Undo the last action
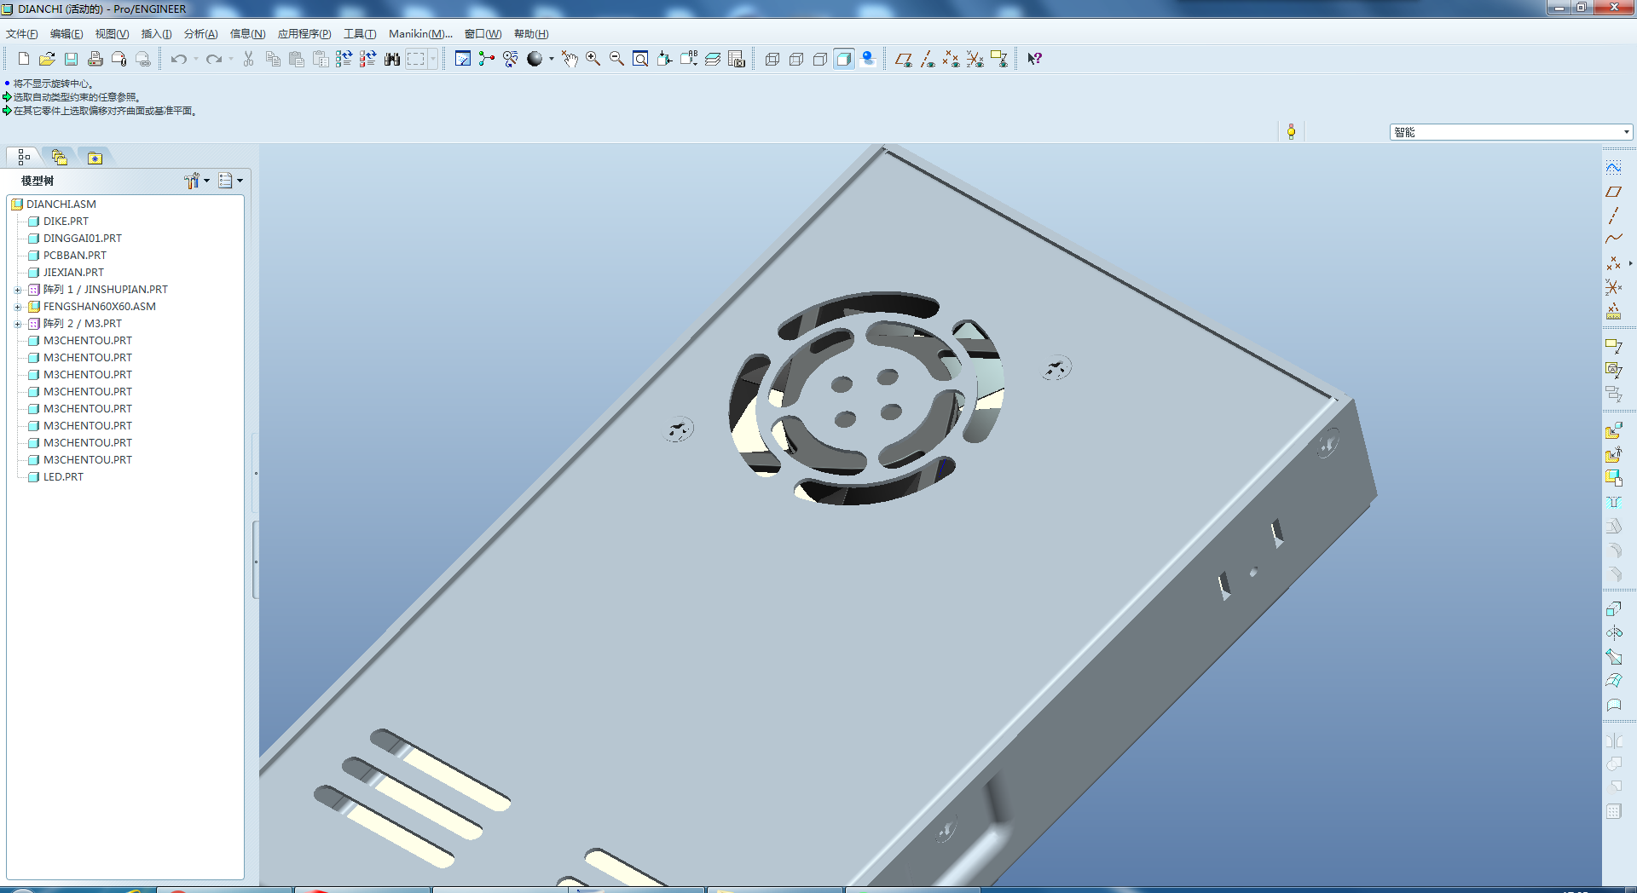Screen dimensions: 1637x893 pos(178,59)
